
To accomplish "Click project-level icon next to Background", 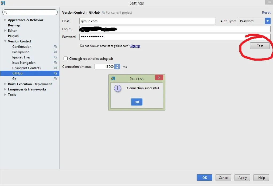I will pos(55,52).
